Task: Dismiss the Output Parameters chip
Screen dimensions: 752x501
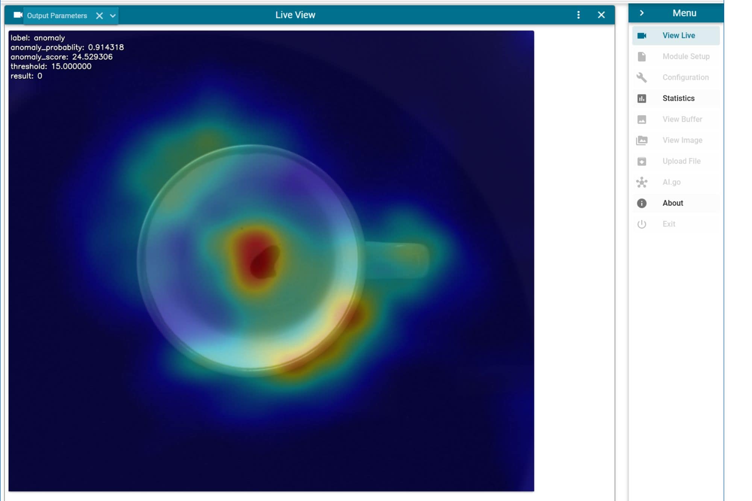Action: pos(99,16)
